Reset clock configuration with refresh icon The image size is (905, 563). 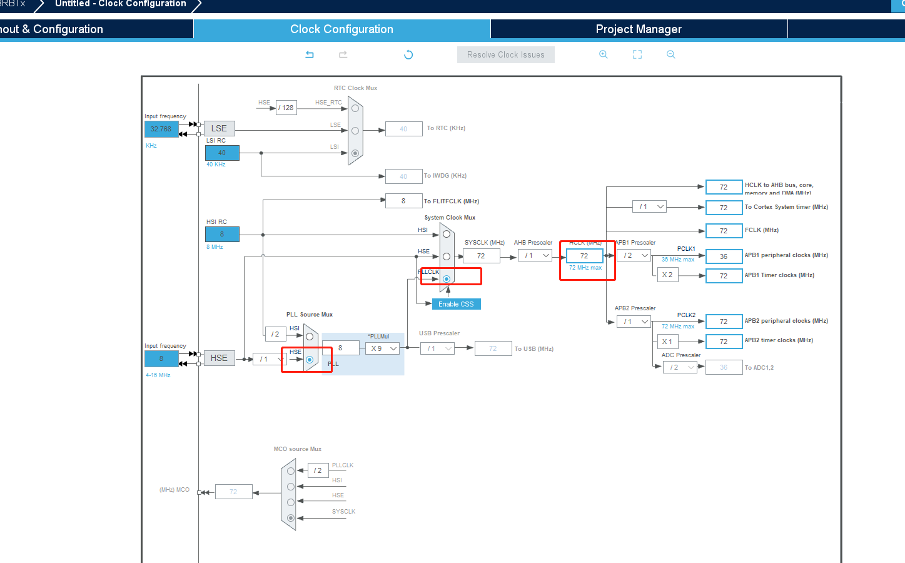pos(408,54)
